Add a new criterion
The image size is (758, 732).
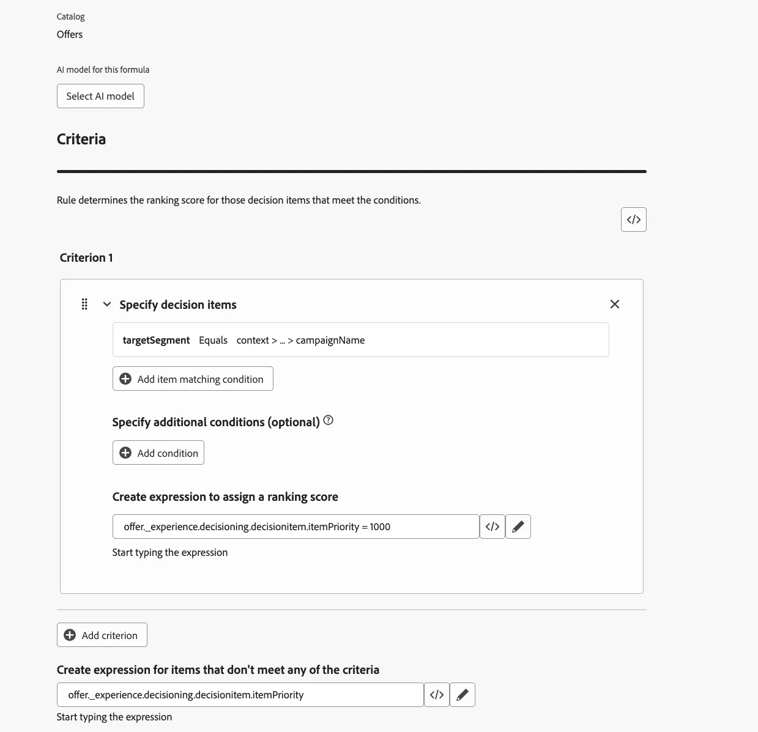(102, 635)
